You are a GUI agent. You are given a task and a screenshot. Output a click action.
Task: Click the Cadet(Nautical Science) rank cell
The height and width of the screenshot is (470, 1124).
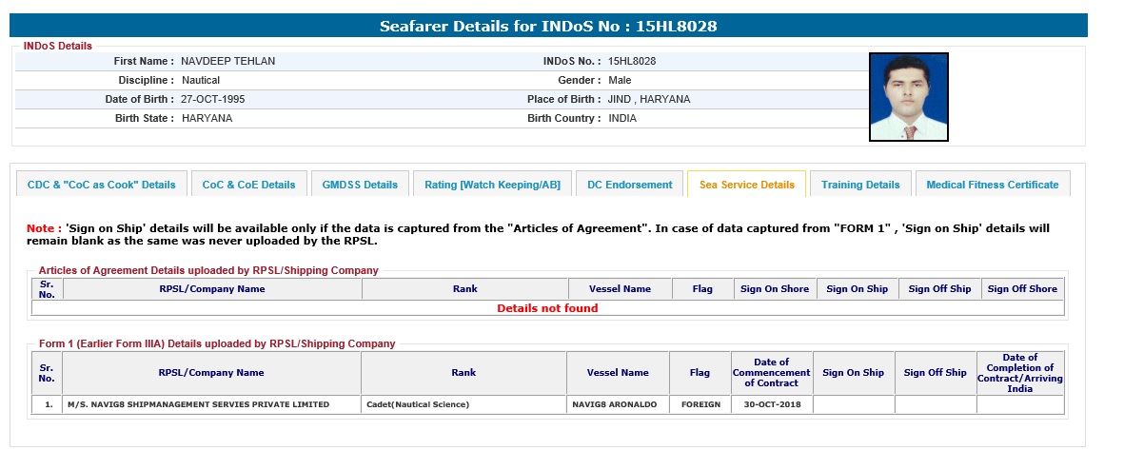(x=417, y=404)
